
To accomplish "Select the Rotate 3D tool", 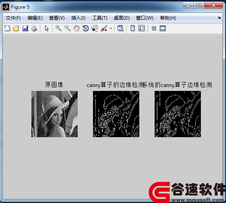I will pos(86,28).
